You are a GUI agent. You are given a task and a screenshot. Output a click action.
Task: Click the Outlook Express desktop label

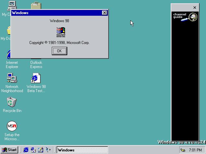[36, 64]
